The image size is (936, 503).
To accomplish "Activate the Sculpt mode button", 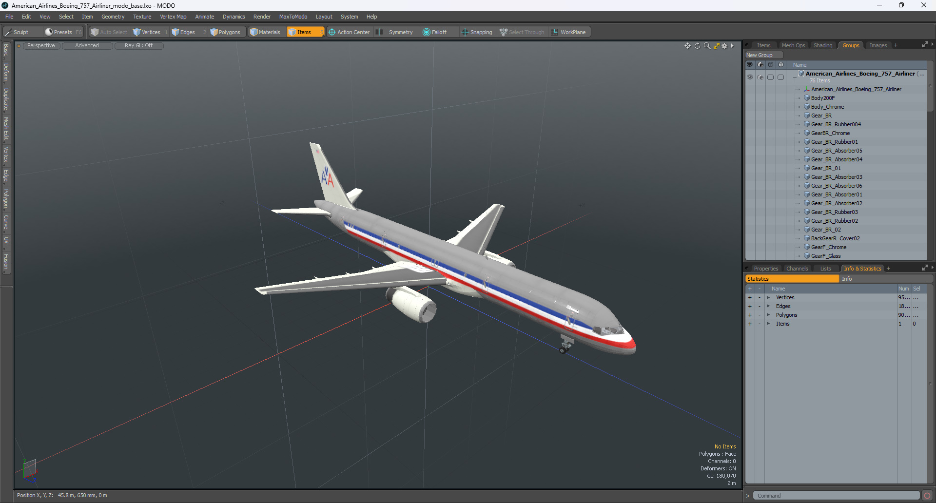I will (x=22, y=32).
